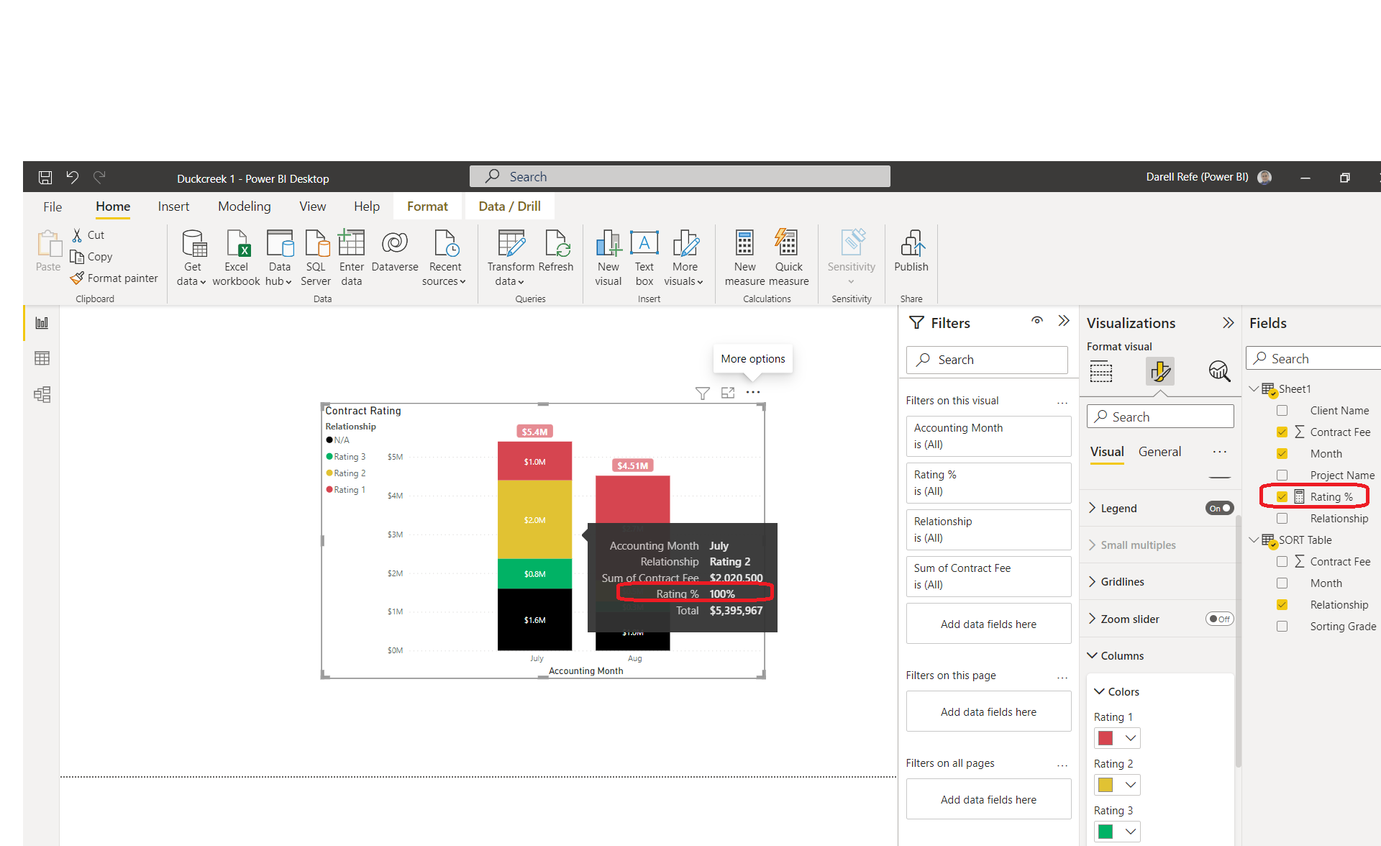This screenshot has height=846, width=1381.
Task: Create a New measure
Action: point(744,258)
